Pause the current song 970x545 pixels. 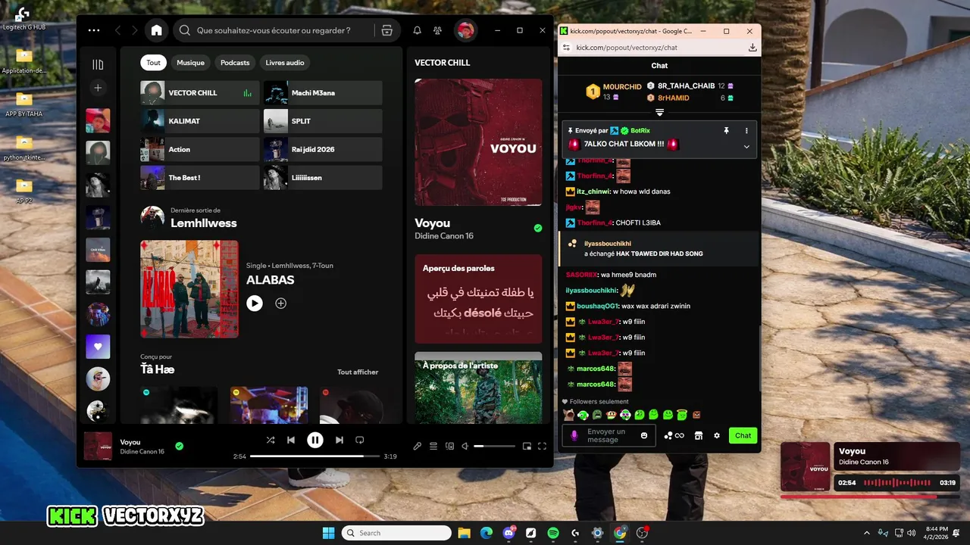click(315, 440)
